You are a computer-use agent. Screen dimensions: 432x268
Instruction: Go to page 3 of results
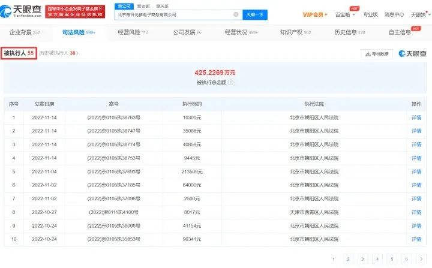(x=362, y=259)
